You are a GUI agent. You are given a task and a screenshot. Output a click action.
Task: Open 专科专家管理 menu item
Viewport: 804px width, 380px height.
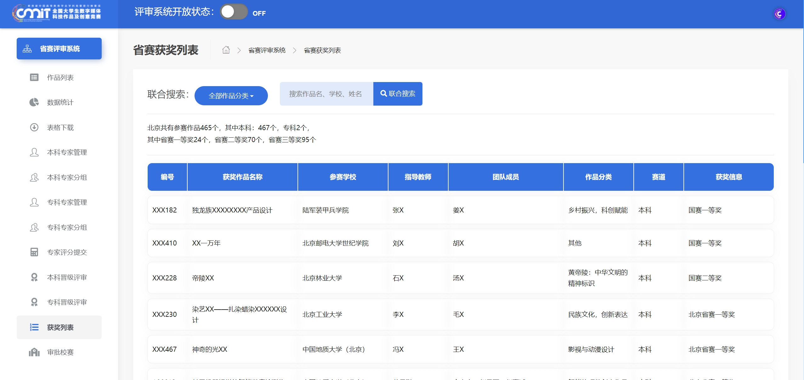pyautogui.click(x=67, y=202)
